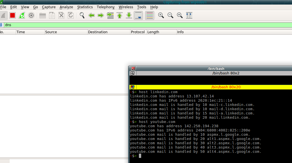Click the IPv4 address 142.250.194.238
292x163 pixels.
click(x=201, y=126)
